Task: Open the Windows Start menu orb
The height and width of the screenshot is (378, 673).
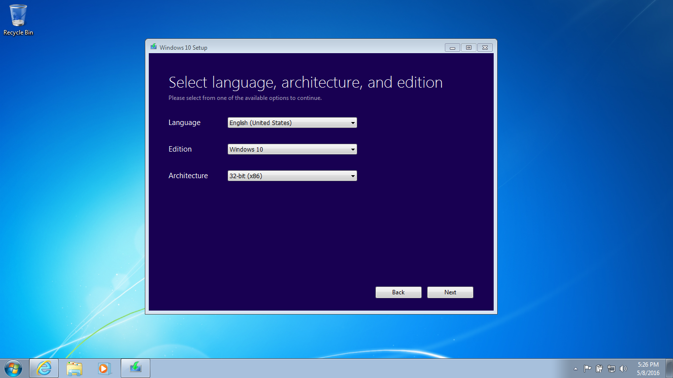Action: point(13,368)
